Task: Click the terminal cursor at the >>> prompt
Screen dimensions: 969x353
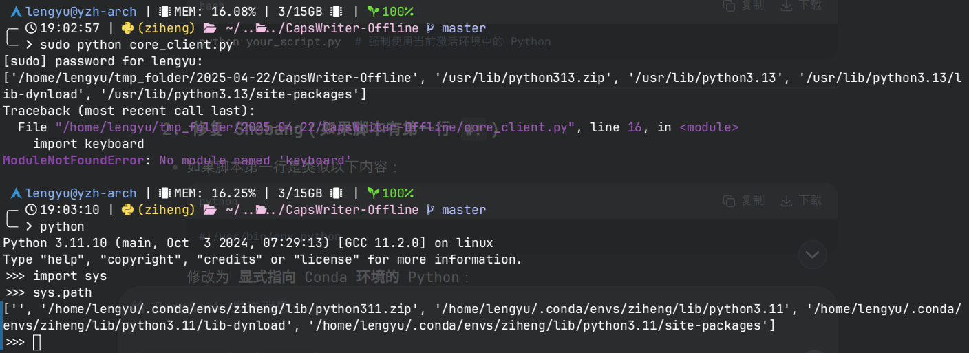Action: (x=36, y=342)
